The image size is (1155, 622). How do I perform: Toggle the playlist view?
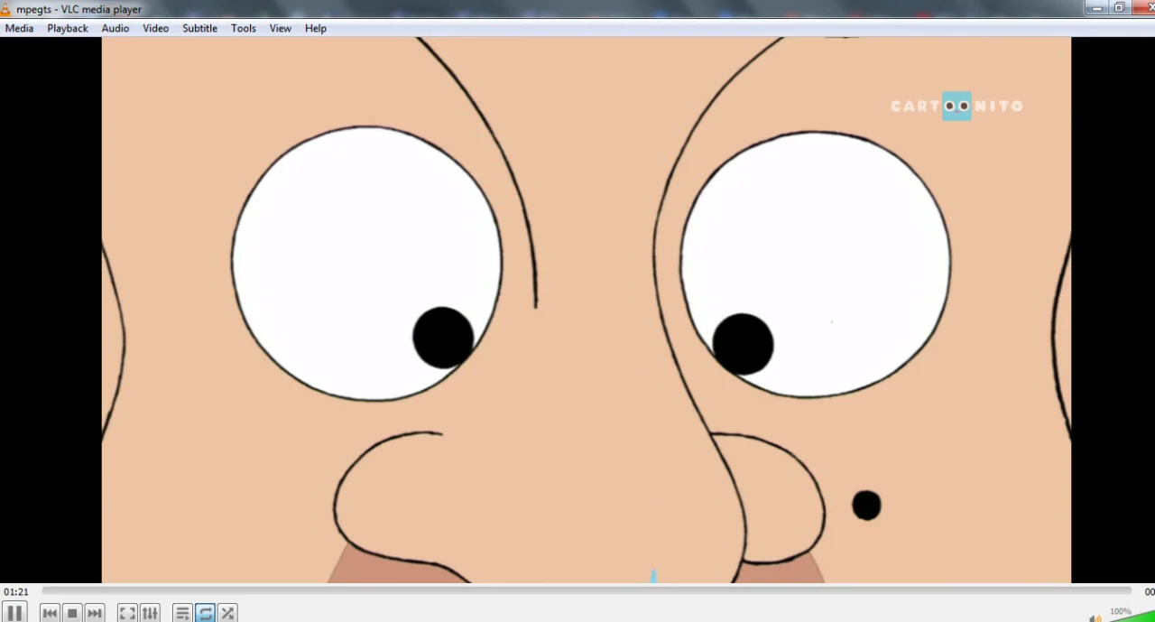click(x=182, y=613)
